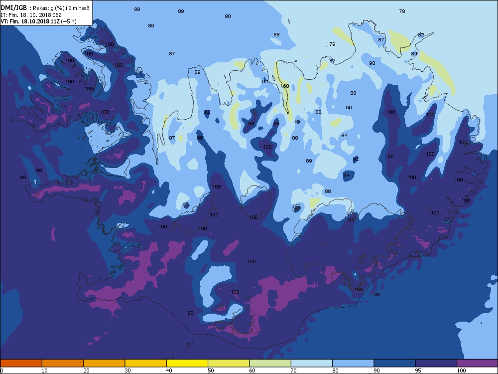Pick the pale yellow 50–60 legend swatch
The height and width of the screenshot is (374, 498).
tap(229, 363)
